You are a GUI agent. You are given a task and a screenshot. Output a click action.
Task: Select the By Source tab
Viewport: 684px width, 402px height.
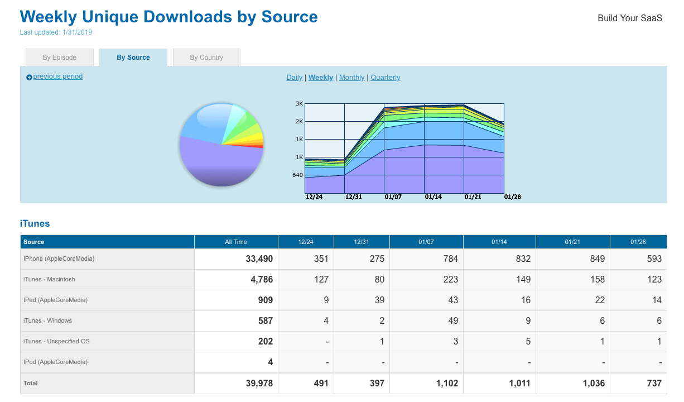coord(133,58)
